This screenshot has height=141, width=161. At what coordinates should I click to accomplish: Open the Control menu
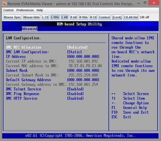(8, 10)
